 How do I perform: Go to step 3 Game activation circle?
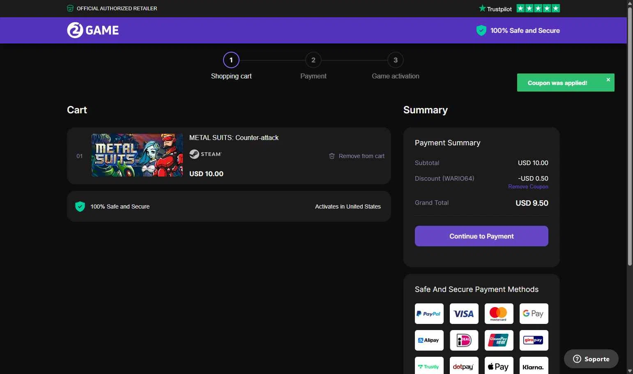[x=396, y=60]
